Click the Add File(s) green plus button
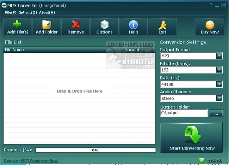This screenshot has width=229, height=165. (x=18, y=27)
